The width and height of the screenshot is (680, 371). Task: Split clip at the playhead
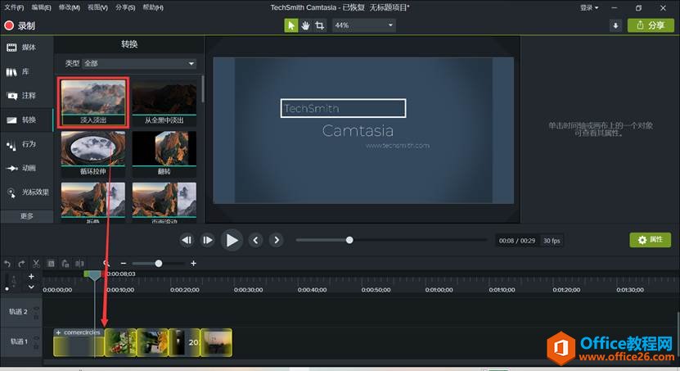coord(79,264)
